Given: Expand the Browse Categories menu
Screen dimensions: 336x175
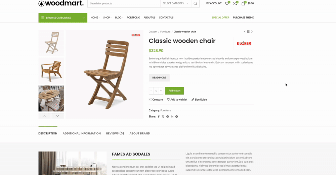Looking at the screenshot, I should pos(63,17).
